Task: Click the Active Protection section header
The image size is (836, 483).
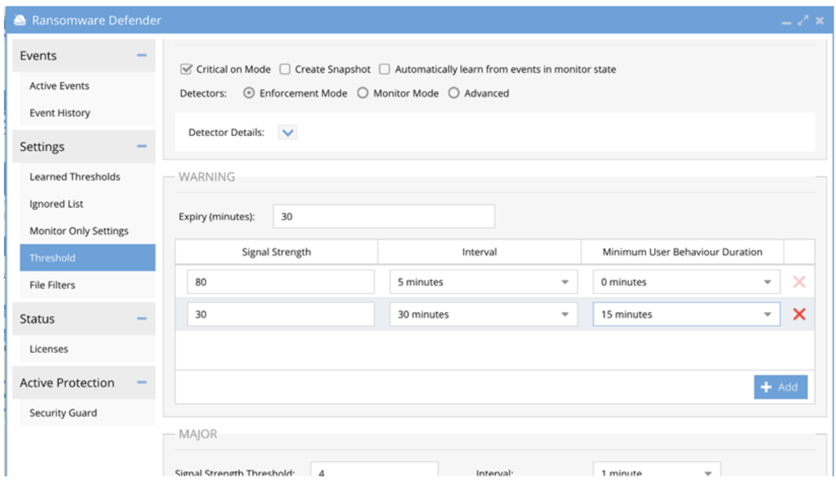Action: (x=84, y=383)
